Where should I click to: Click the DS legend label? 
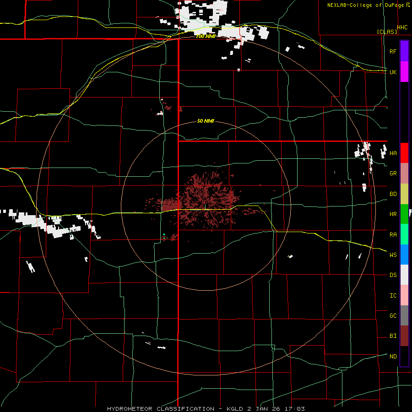click(x=393, y=275)
